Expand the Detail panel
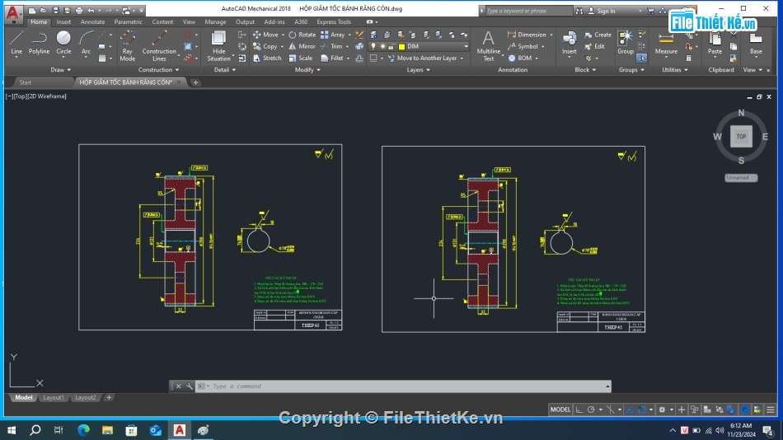783x440 pixels. pos(225,70)
